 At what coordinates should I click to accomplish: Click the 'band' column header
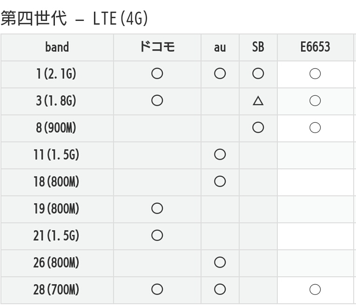click(x=57, y=47)
